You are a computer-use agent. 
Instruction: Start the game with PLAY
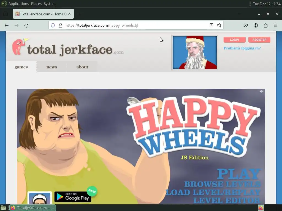pyautogui.click(x=239, y=174)
